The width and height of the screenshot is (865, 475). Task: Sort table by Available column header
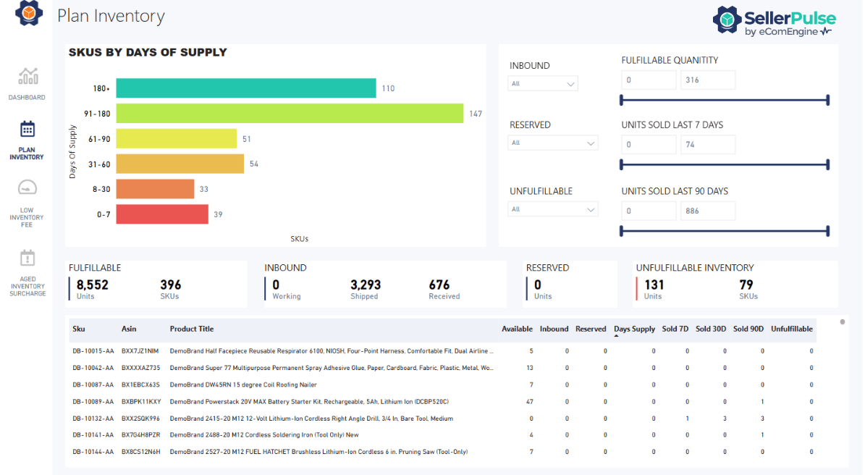tap(517, 329)
